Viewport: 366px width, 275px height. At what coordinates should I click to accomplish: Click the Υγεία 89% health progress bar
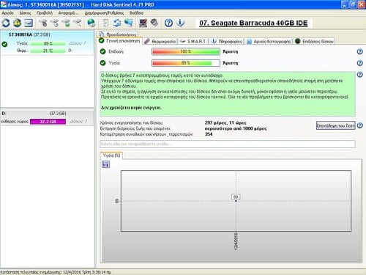[x=186, y=63]
